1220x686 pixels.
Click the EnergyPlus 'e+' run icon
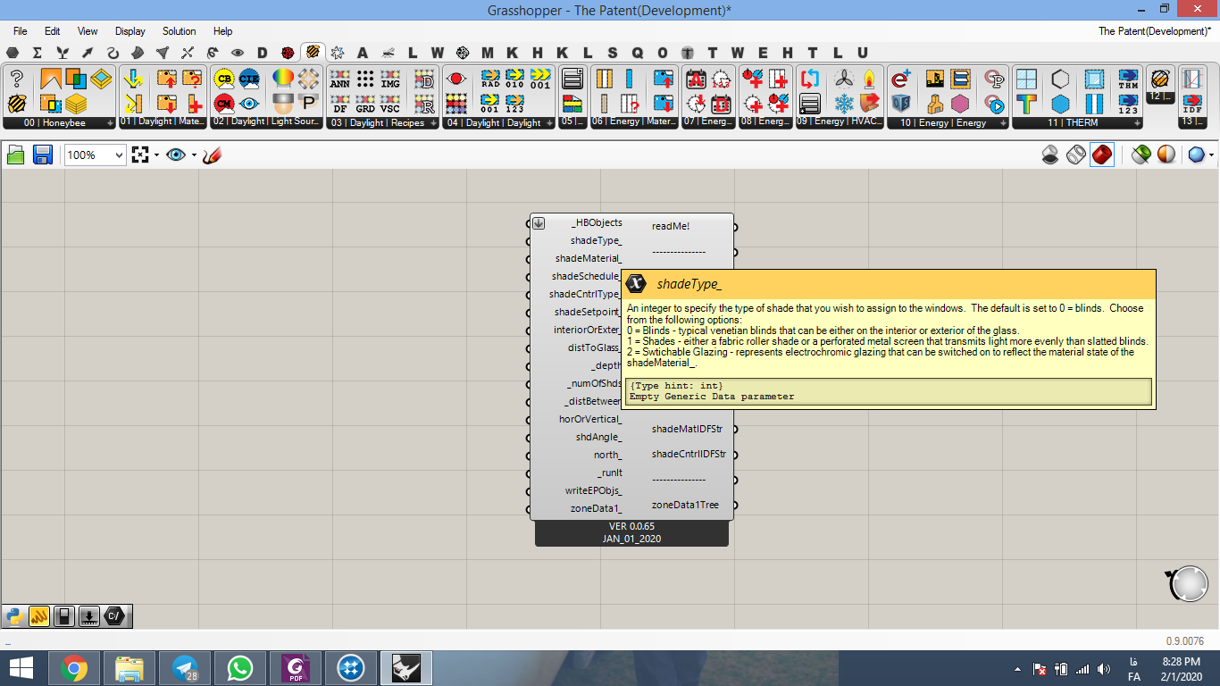(x=901, y=79)
